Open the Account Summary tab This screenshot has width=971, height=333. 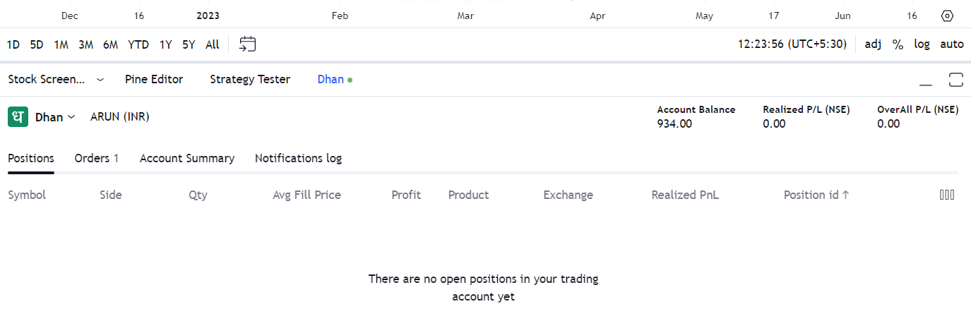tap(187, 158)
